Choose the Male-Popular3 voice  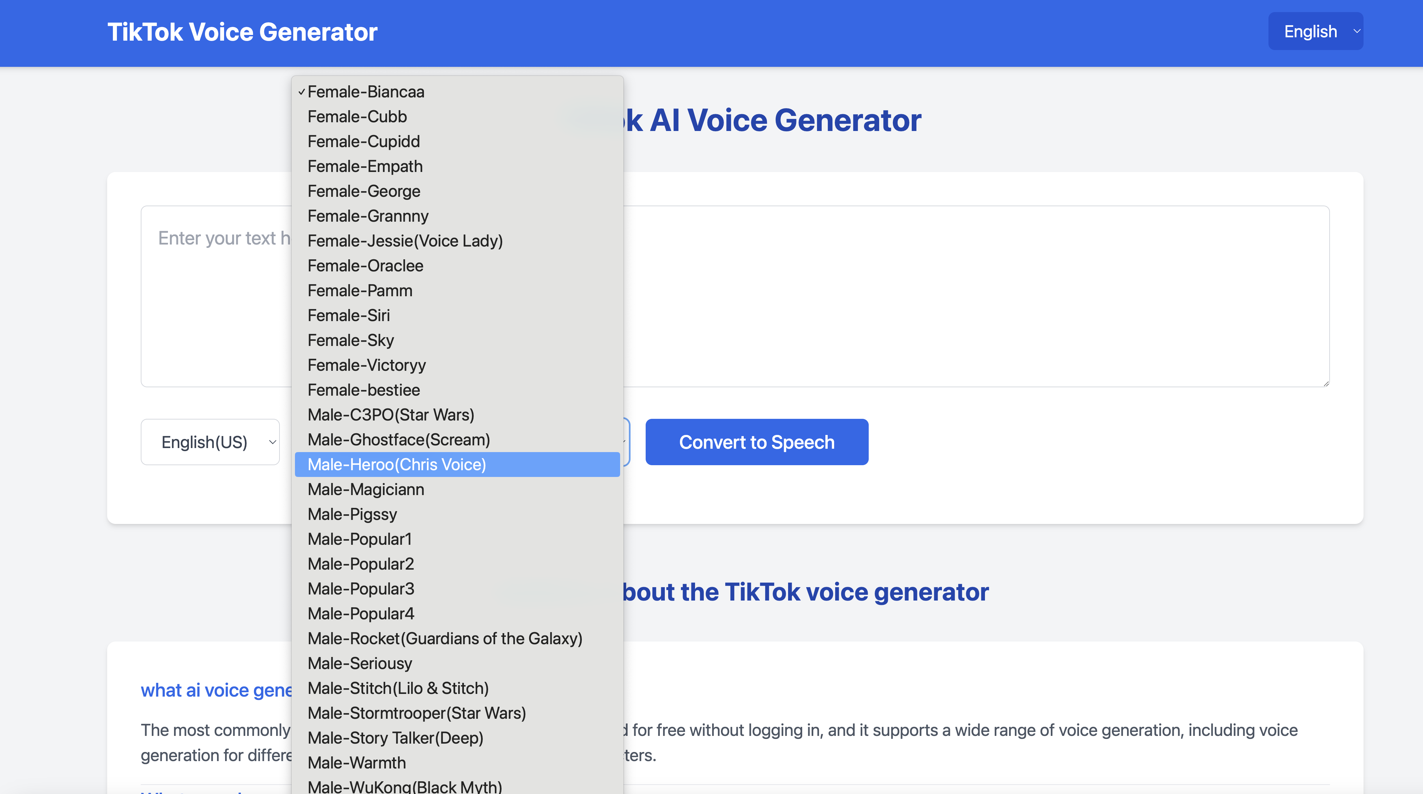(x=361, y=588)
